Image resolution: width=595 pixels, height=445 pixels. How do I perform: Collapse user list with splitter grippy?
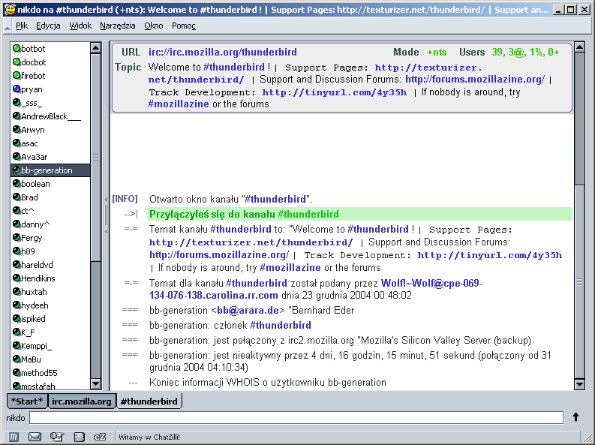point(106,215)
